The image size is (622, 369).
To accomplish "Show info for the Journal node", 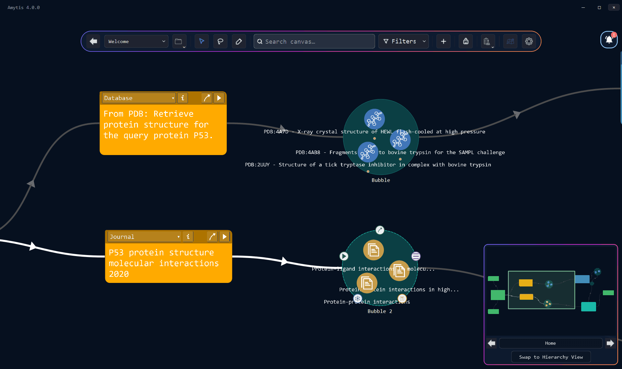I will 188,237.
